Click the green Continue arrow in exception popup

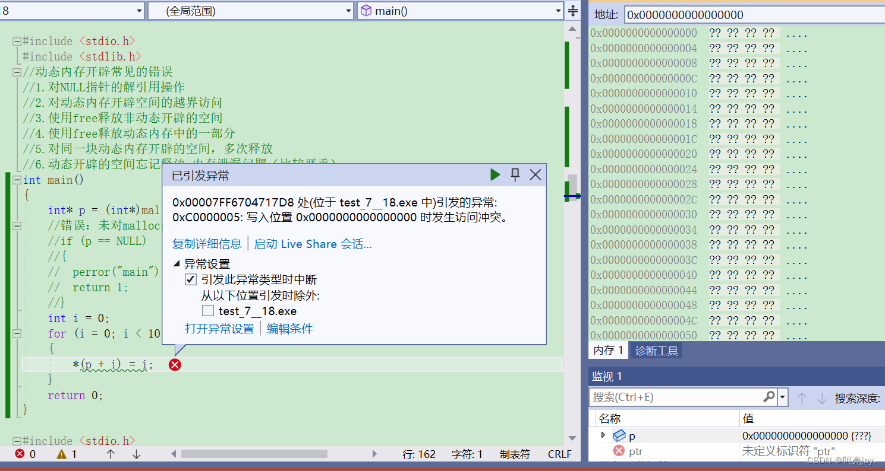[495, 174]
